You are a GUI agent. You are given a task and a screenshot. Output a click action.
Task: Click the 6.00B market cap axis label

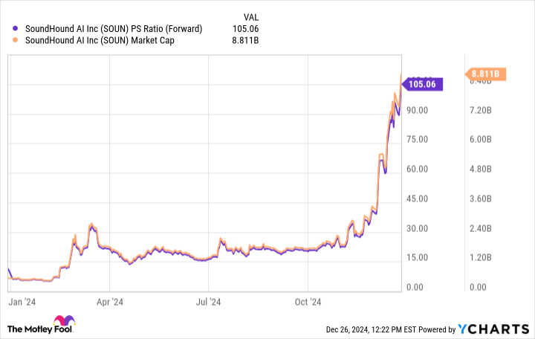(x=481, y=139)
